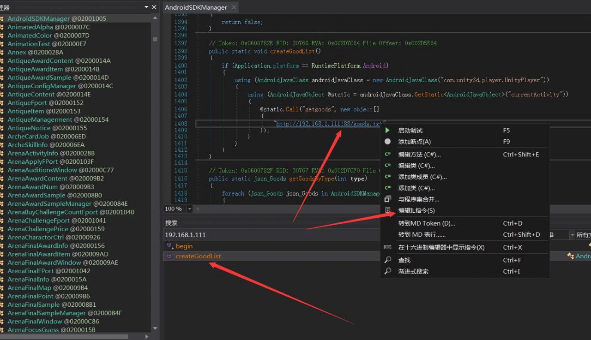Select ArenaAwardNum @020009B3 tree node
Screen dimensions: 591x340
pos(51,187)
